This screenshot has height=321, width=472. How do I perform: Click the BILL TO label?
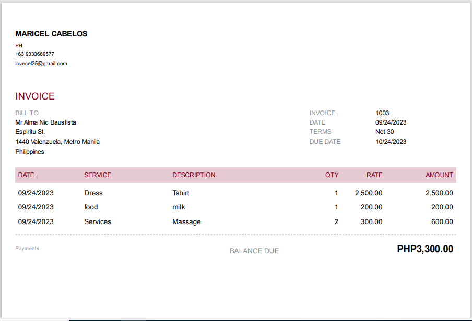27,113
